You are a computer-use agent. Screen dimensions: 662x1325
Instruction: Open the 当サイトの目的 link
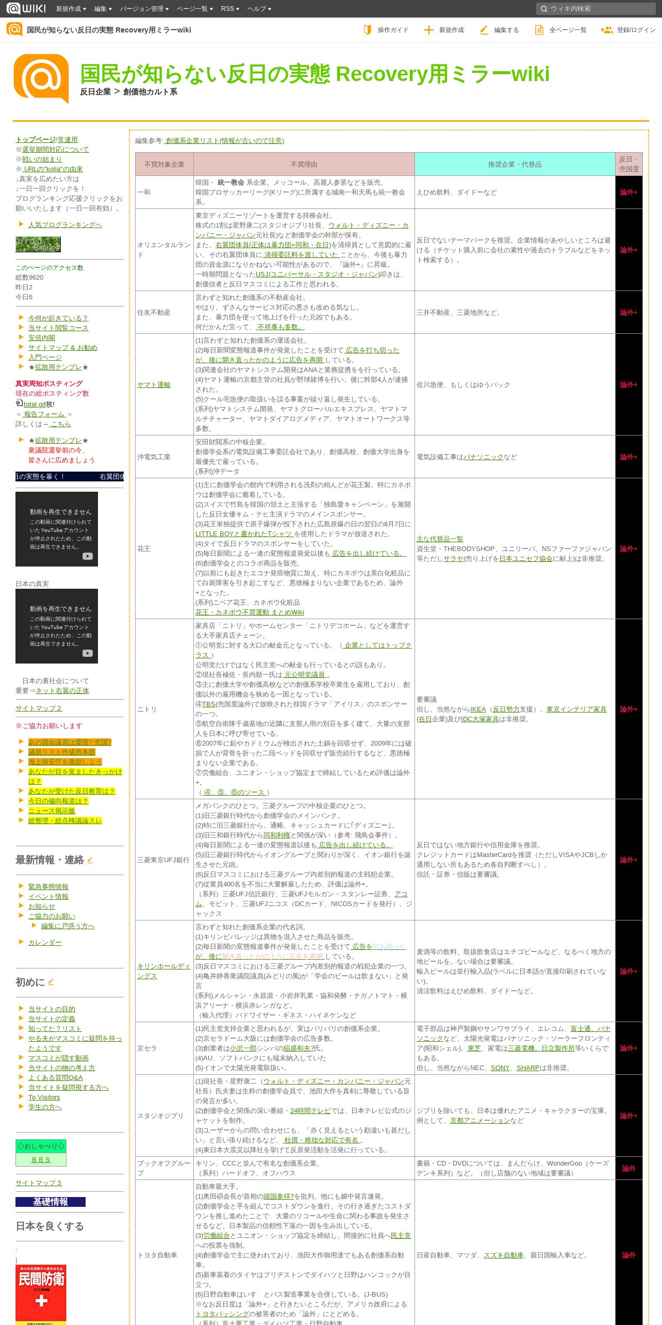tap(52, 1009)
